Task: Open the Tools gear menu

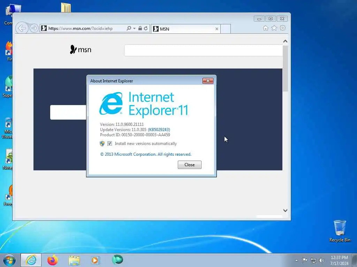Action: tap(282, 28)
